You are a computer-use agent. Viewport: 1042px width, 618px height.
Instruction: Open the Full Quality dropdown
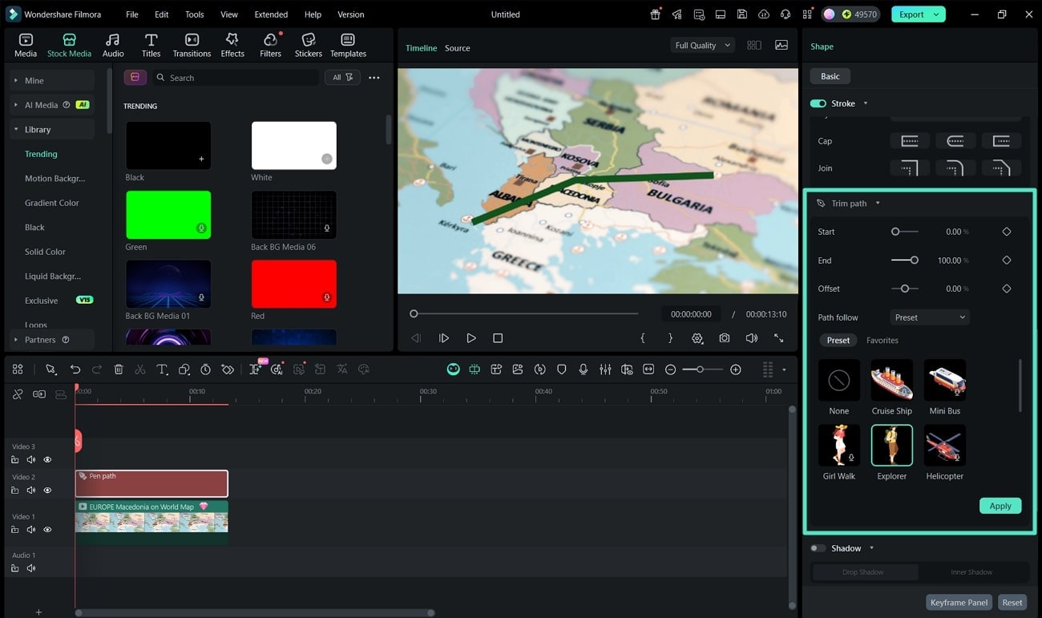[x=701, y=45]
